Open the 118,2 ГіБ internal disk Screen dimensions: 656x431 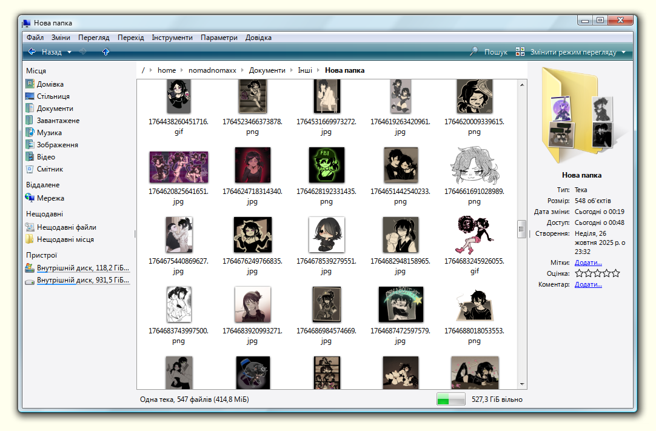(x=78, y=268)
